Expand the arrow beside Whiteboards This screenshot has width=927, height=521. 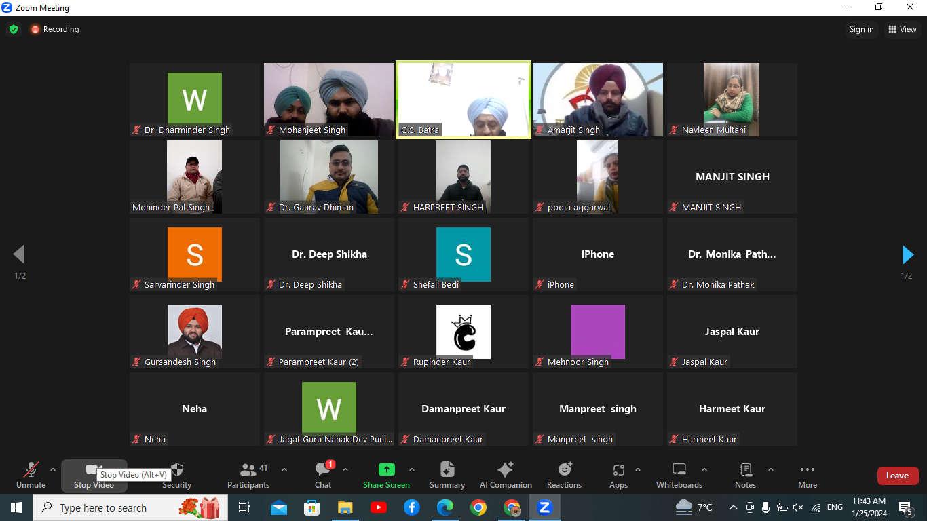[x=704, y=469]
